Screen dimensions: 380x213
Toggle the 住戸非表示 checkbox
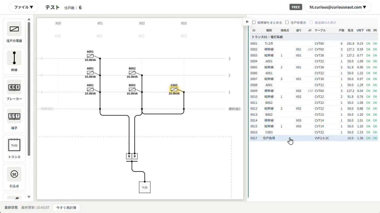tap(287, 22)
